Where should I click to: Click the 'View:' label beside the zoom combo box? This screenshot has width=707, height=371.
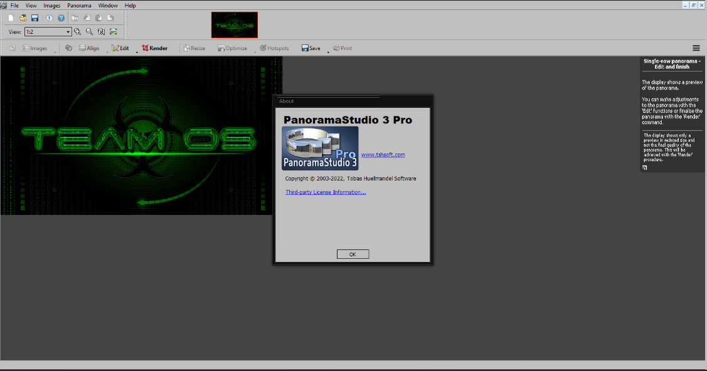click(x=15, y=32)
